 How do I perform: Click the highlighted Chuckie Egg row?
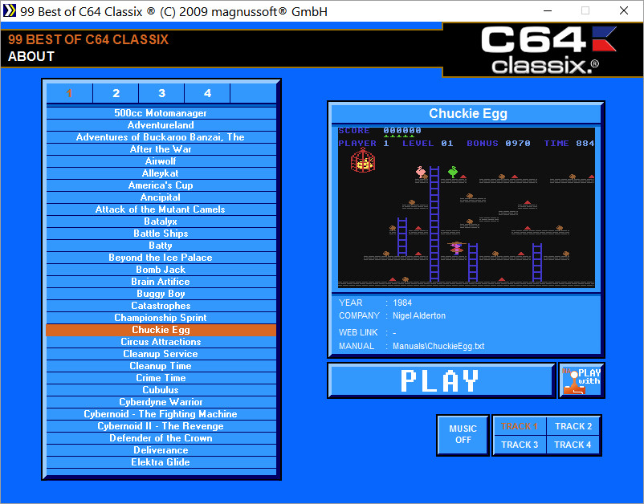[x=161, y=330]
